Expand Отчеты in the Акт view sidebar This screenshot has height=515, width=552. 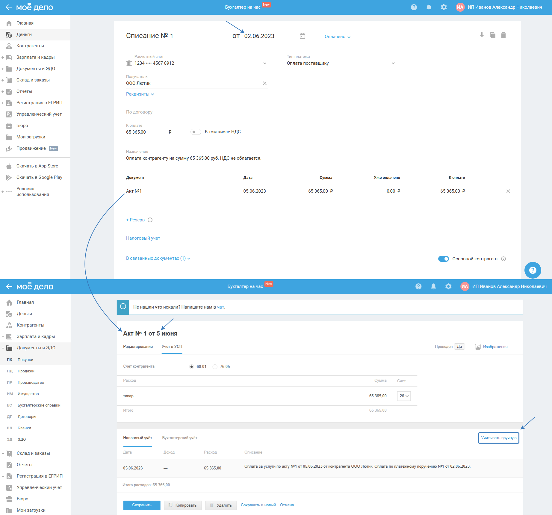click(x=3, y=465)
